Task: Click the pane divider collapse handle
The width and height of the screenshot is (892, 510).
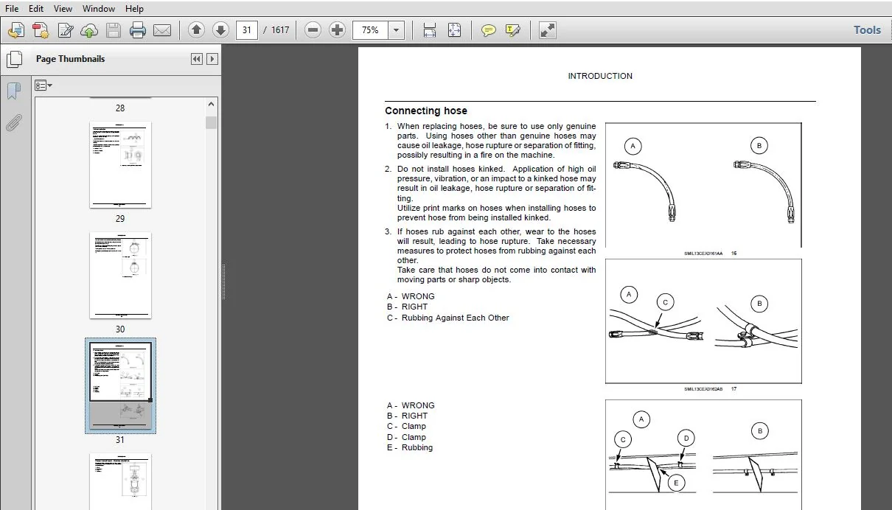Action: (x=223, y=281)
